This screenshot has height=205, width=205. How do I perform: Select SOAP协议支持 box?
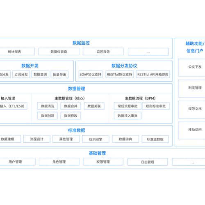pos(91,74)
